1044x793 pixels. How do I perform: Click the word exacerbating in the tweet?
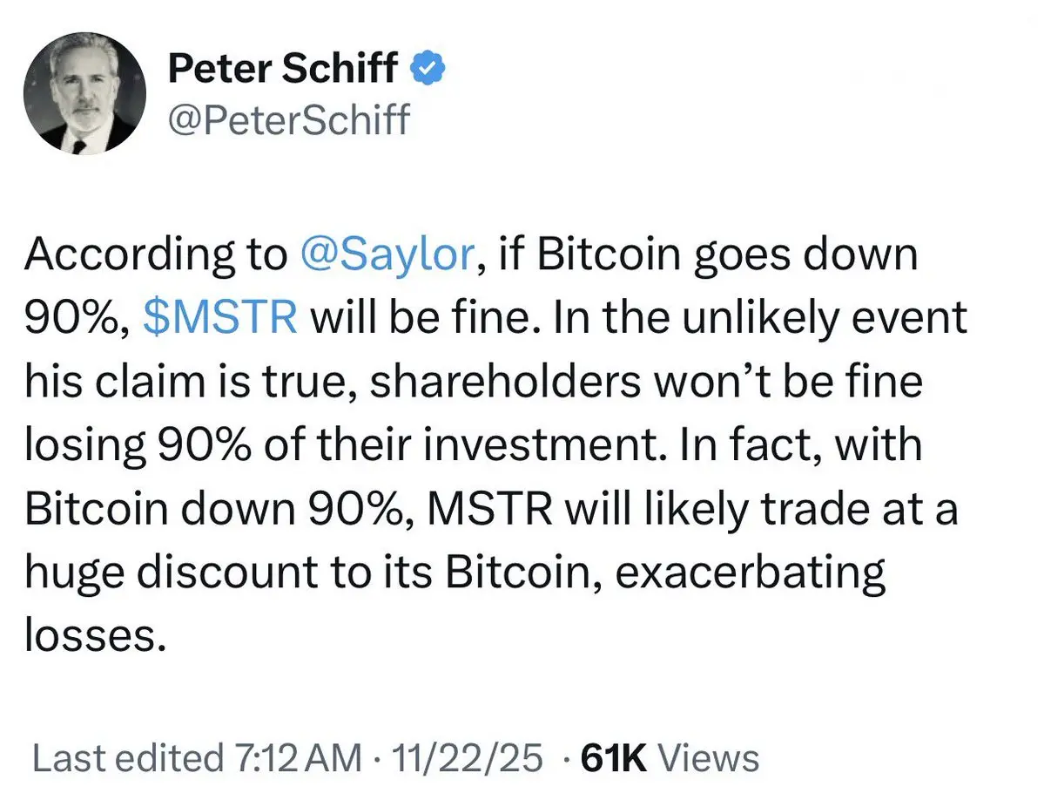tap(751, 573)
